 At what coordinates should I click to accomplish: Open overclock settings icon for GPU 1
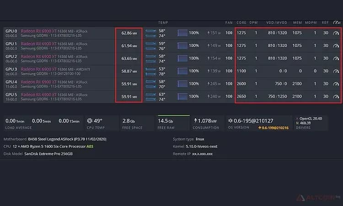pos(336,45)
